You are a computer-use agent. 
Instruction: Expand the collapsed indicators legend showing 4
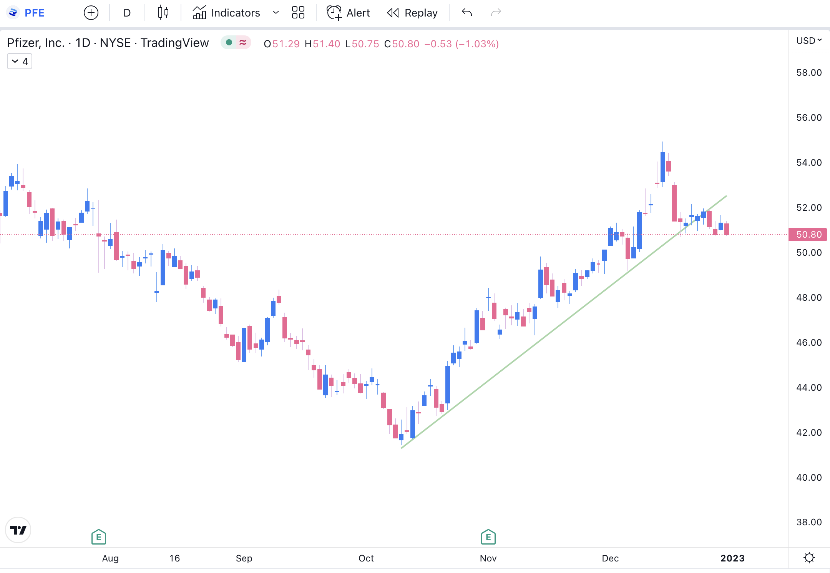[20, 62]
